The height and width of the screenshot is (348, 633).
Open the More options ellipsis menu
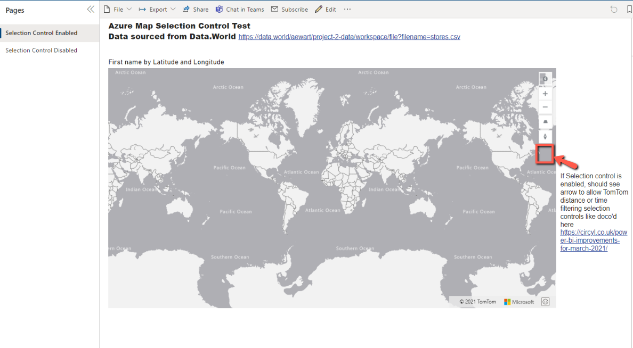[x=347, y=9]
